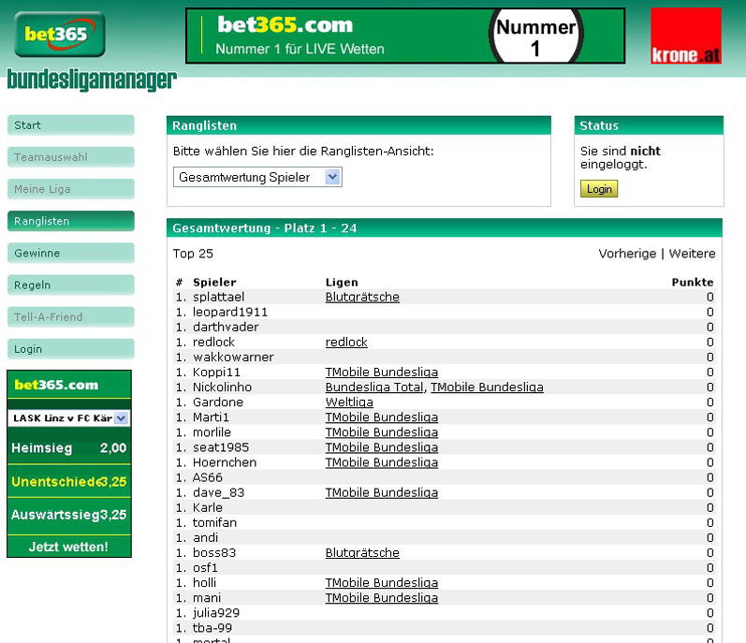Select Auswärtssieg 3,25 odds

coord(69,515)
